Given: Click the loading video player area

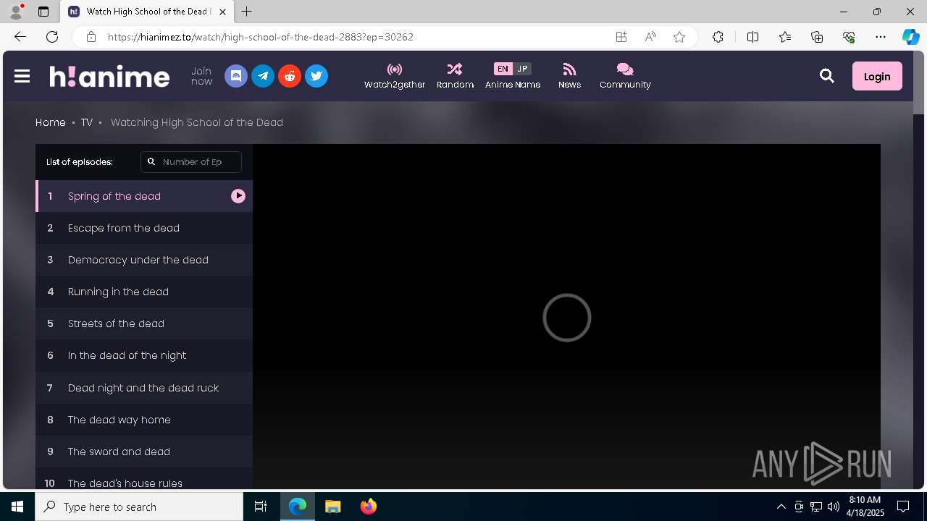Looking at the screenshot, I should pos(566,317).
